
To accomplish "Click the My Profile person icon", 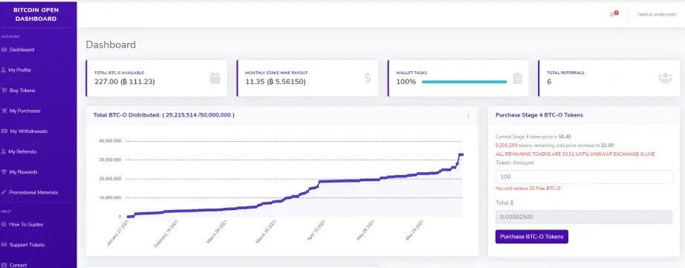I will click(x=4, y=70).
